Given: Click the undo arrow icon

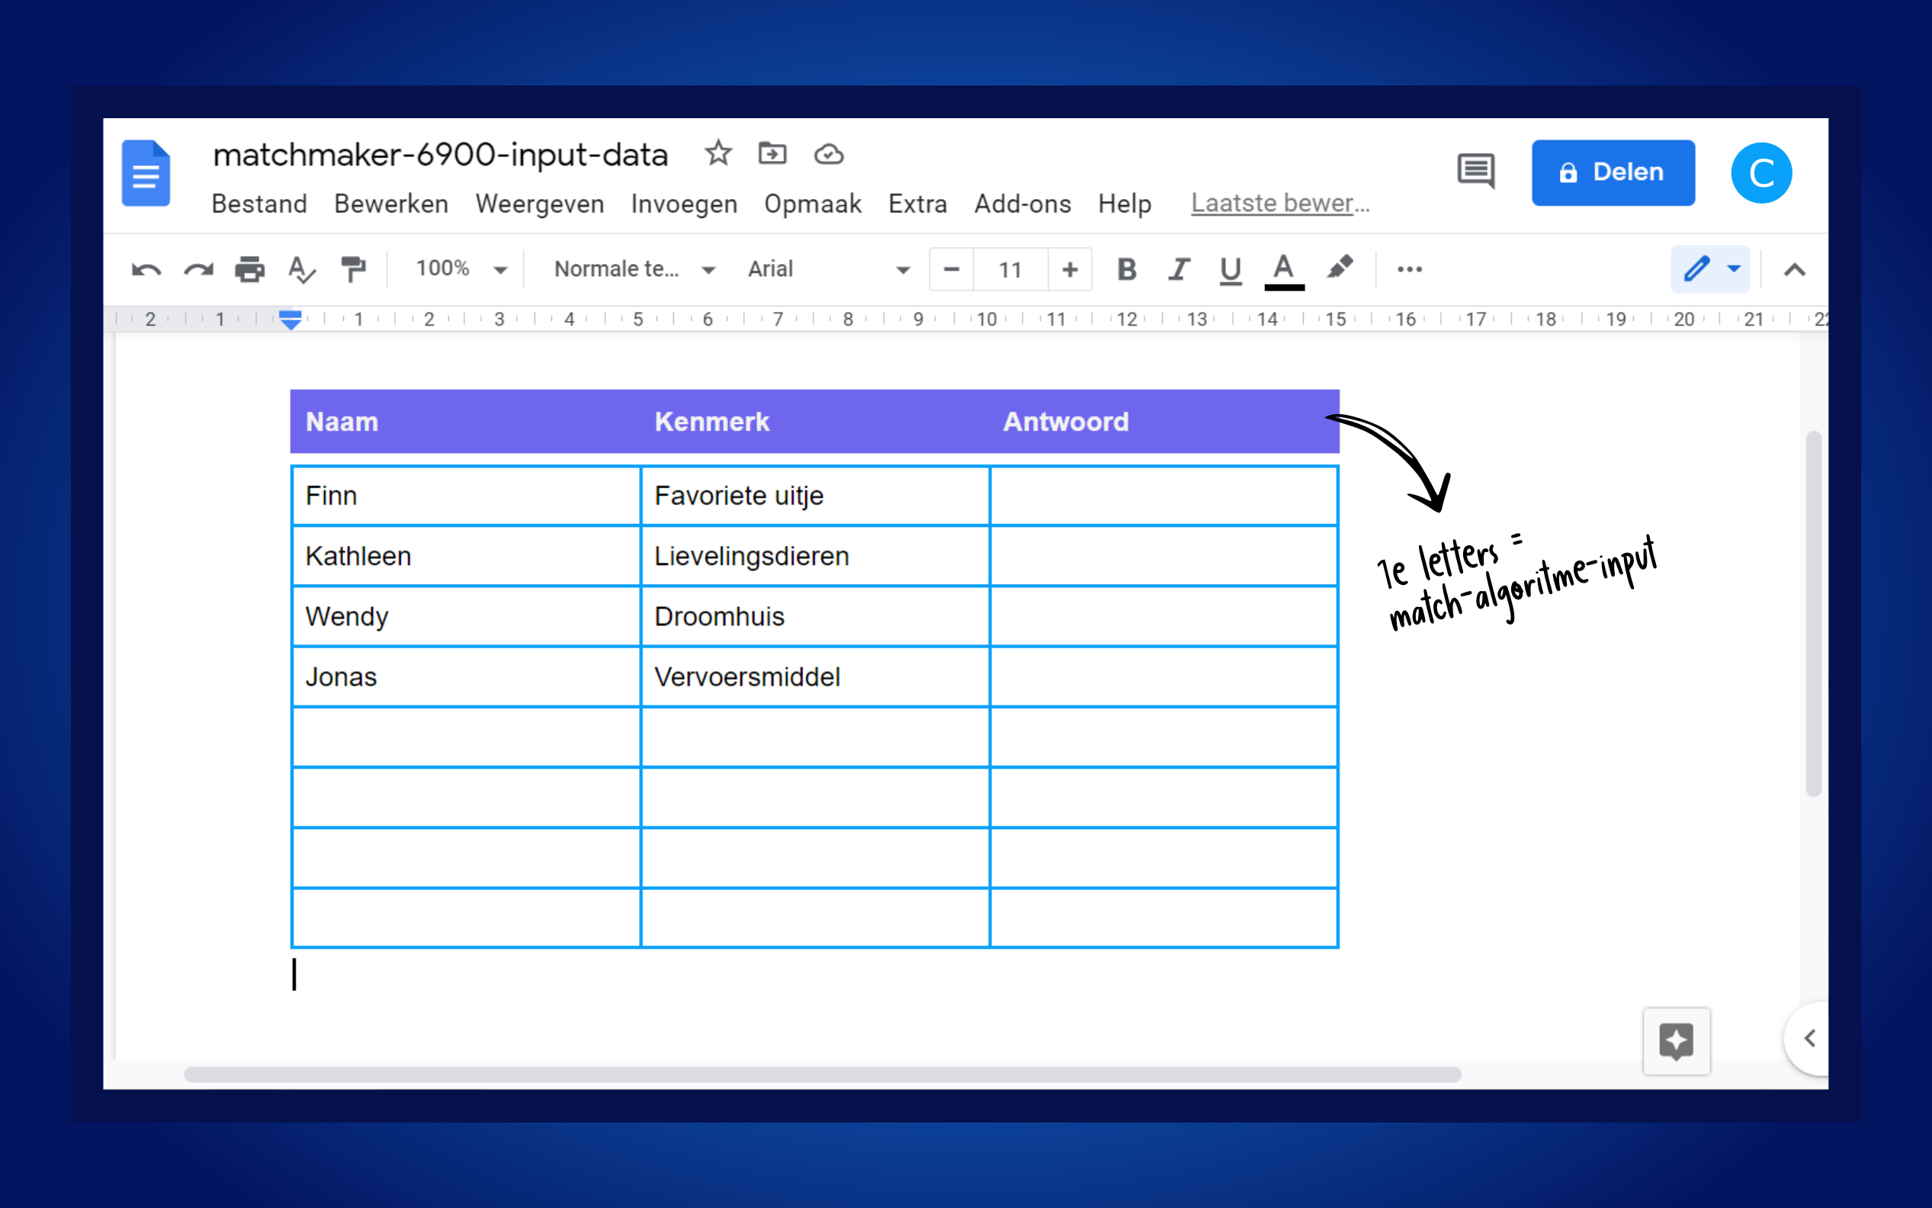Looking at the screenshot, I should tap(146, 270).
